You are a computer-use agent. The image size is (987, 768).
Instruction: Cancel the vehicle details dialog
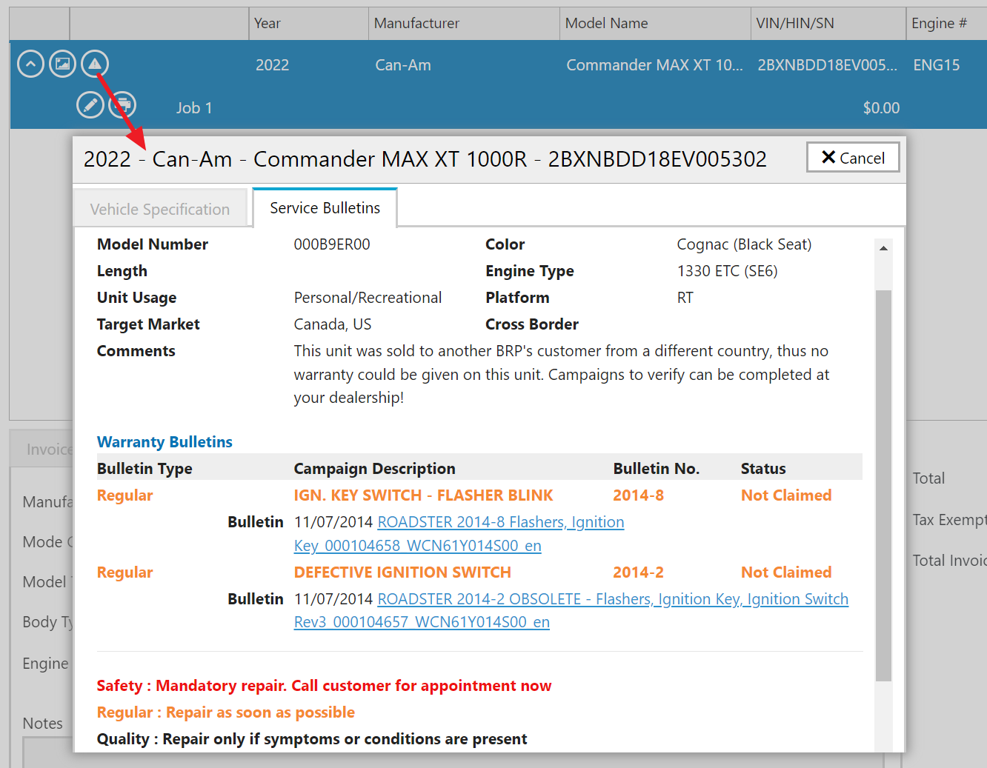(x=853, y=158)
